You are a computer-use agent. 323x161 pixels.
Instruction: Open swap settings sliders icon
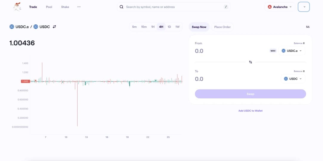pos(308,27)
